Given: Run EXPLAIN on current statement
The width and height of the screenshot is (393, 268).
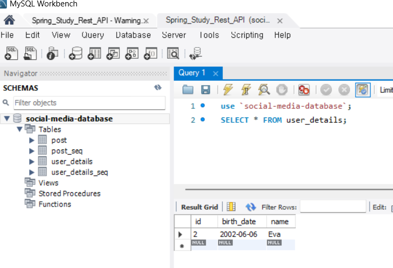Looking at the screenshot, I should (x=264, y=90).
